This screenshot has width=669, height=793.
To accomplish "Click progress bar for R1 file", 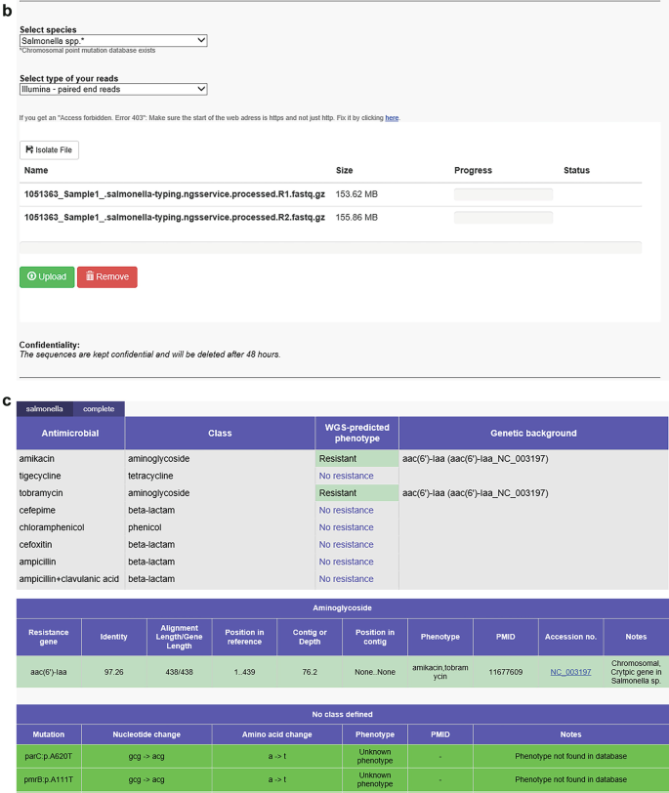I will [x=503, y=194].
